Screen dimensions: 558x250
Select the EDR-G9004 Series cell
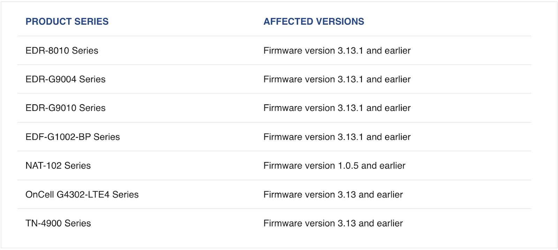click(66, 79)
